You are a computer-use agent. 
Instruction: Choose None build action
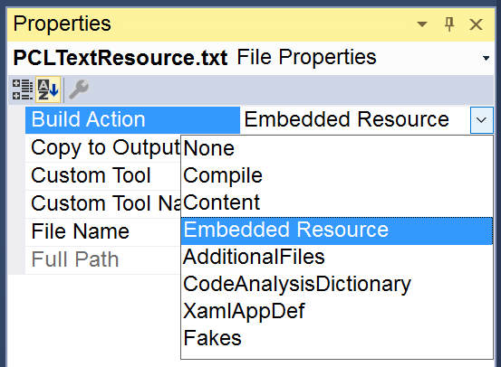(x=337, y=148)
